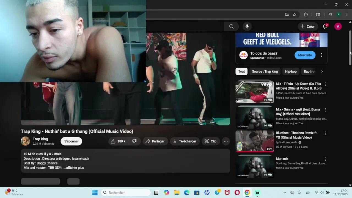Image resolution: width=352 pixels, height=198 pixels.
Task: Click Télécharger download button
Action: click(x=185, y=141)
